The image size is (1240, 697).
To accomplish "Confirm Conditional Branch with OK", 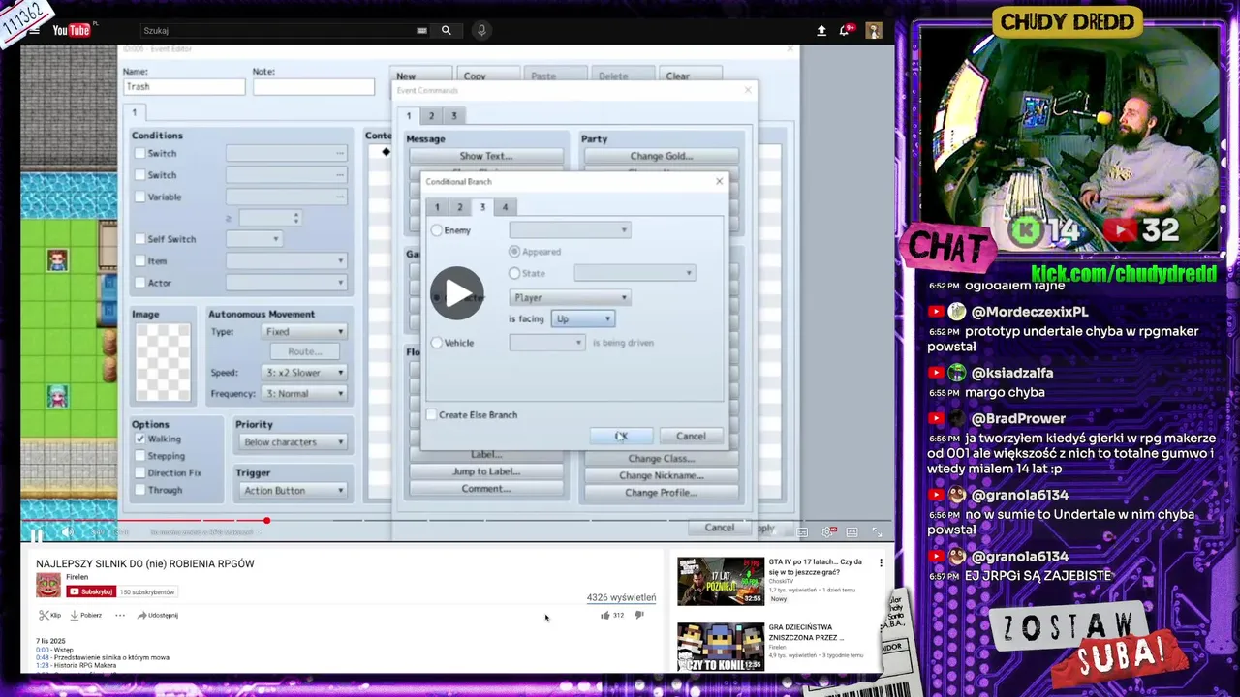I will click(x=621, y=436).
